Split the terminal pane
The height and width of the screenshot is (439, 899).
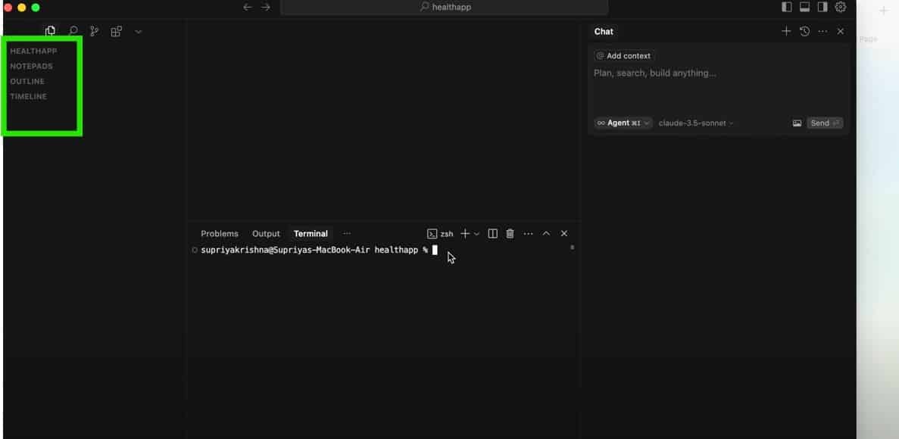point(492,233)
